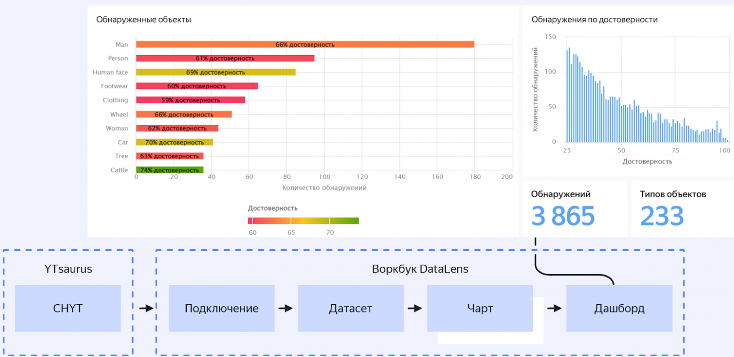Click the Воркбук DataLens label

(x=420, y=269)
